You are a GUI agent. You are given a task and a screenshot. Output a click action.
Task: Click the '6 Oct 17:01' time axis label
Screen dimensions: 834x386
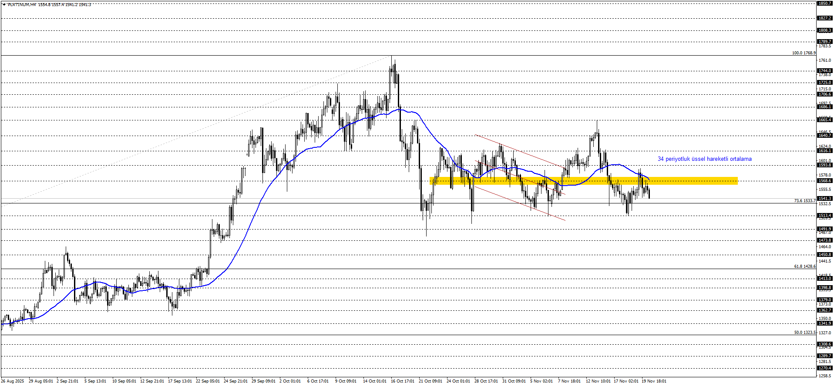(318, 381)
